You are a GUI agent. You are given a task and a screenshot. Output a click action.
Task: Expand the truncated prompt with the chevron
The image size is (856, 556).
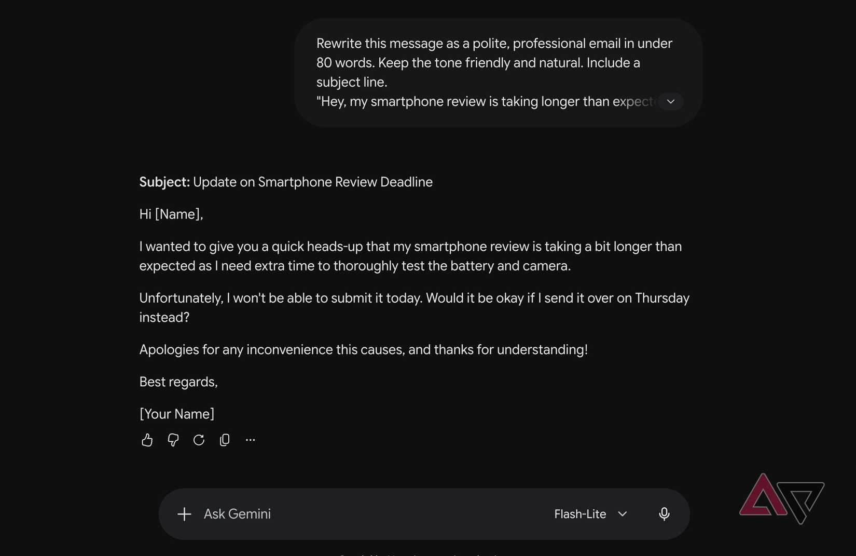click(671, 101)
